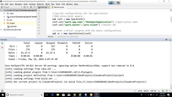Click green inspection checkmark in editor
The width and height of the screenshot is (172, 97).
point(171,10)
